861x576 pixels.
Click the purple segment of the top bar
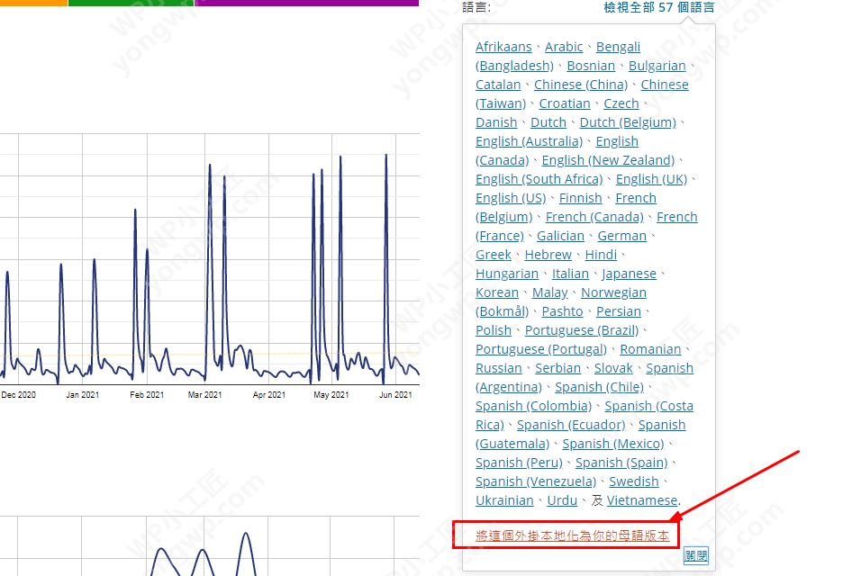click(x=306, y=3)
